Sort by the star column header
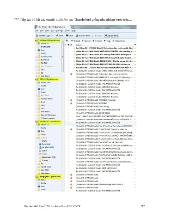The image size is (171, 221). pos(68,45)
